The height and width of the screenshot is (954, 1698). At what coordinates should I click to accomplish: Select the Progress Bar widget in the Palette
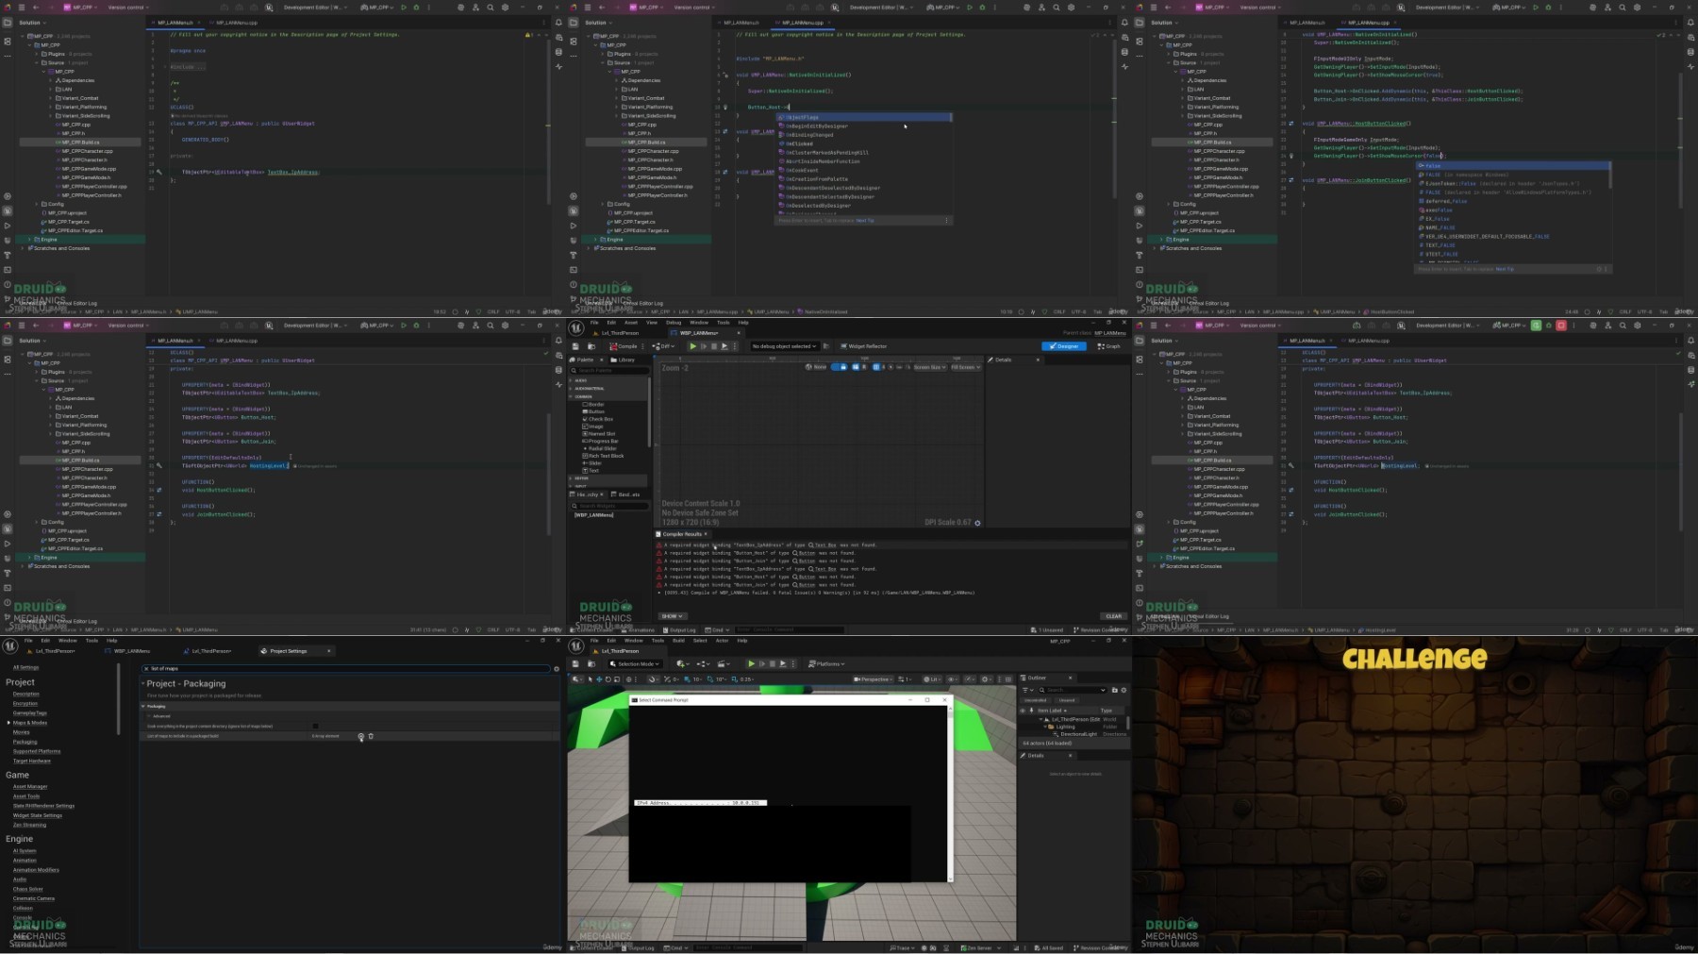pos(602,441)
